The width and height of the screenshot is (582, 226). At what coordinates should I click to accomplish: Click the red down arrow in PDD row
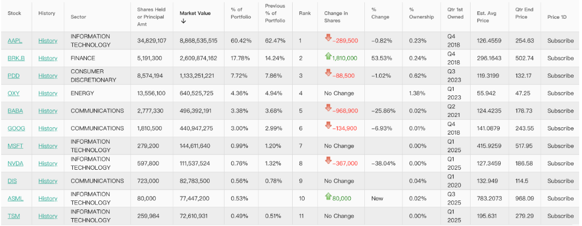(328, 72)
